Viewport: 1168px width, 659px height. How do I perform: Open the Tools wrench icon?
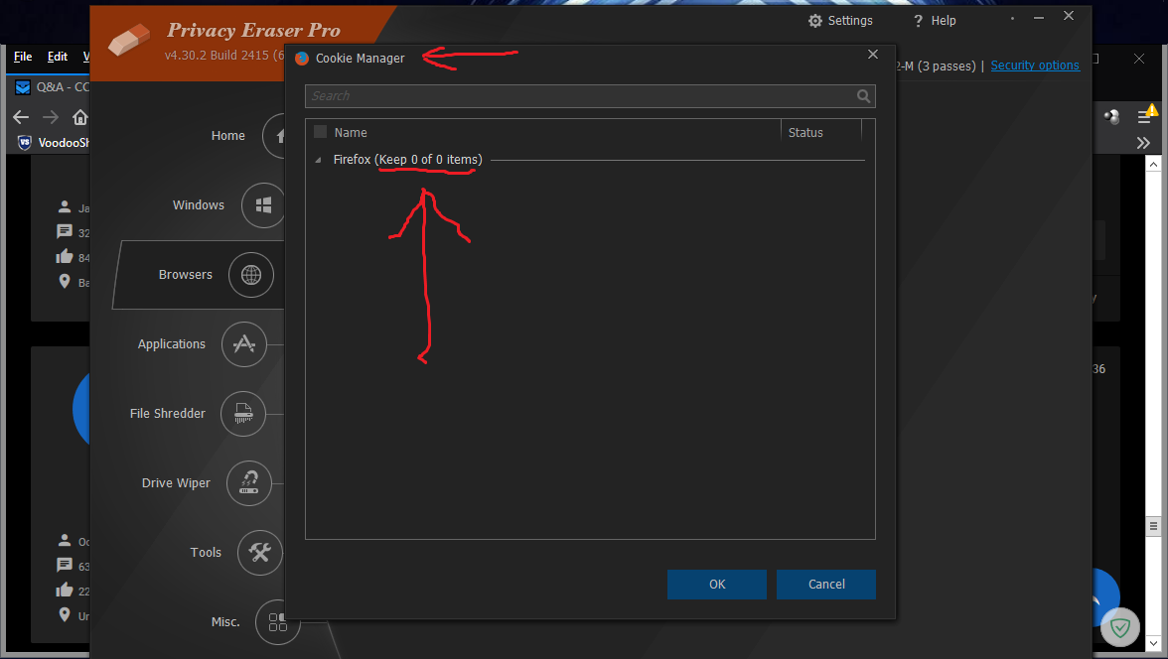pyautogui.click(x=260, y=553)
